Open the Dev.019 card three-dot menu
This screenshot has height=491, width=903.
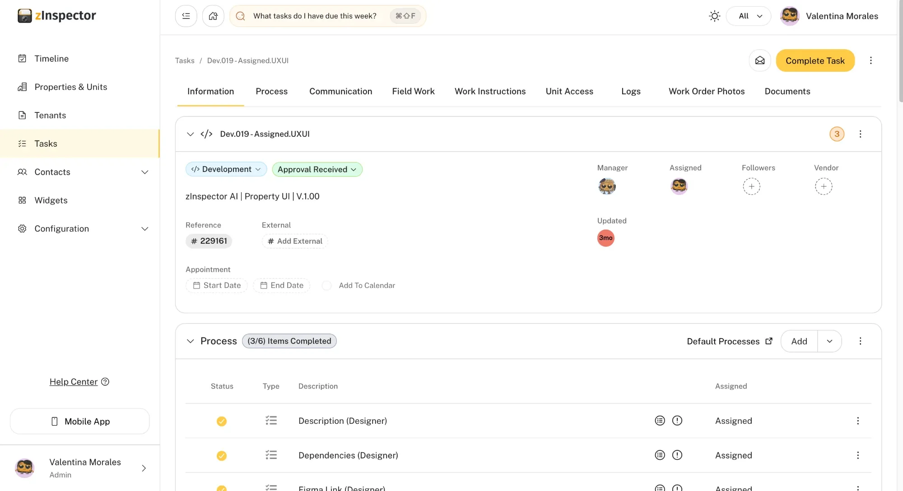coord(861,134)
